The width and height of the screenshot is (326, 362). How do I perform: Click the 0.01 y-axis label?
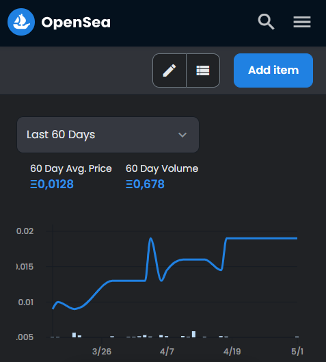[x=25, y=302]
